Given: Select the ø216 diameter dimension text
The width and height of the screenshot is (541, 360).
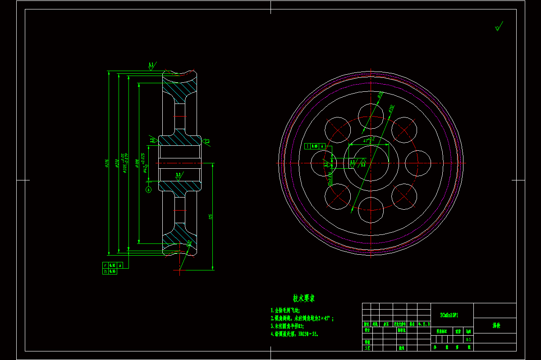Looking at the screenshot, I should 107,163.
